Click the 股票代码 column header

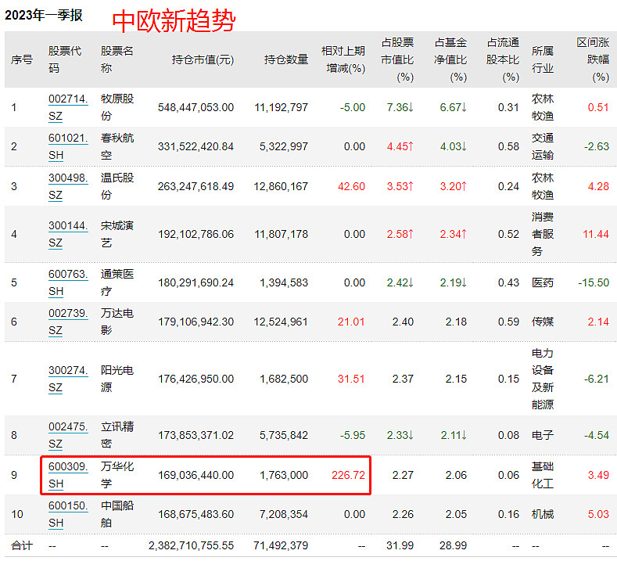tap(65, 59)
